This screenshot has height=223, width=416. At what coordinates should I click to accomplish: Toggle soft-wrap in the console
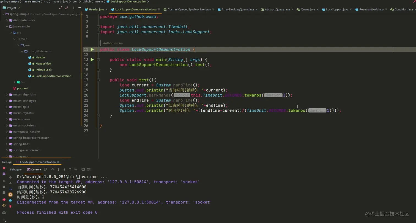(10, 189)
